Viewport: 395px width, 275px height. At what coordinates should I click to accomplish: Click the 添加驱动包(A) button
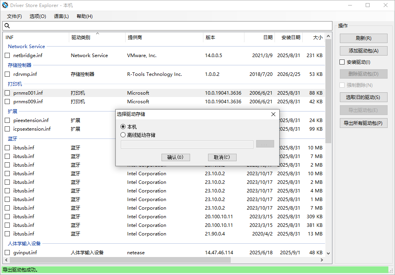363,50
